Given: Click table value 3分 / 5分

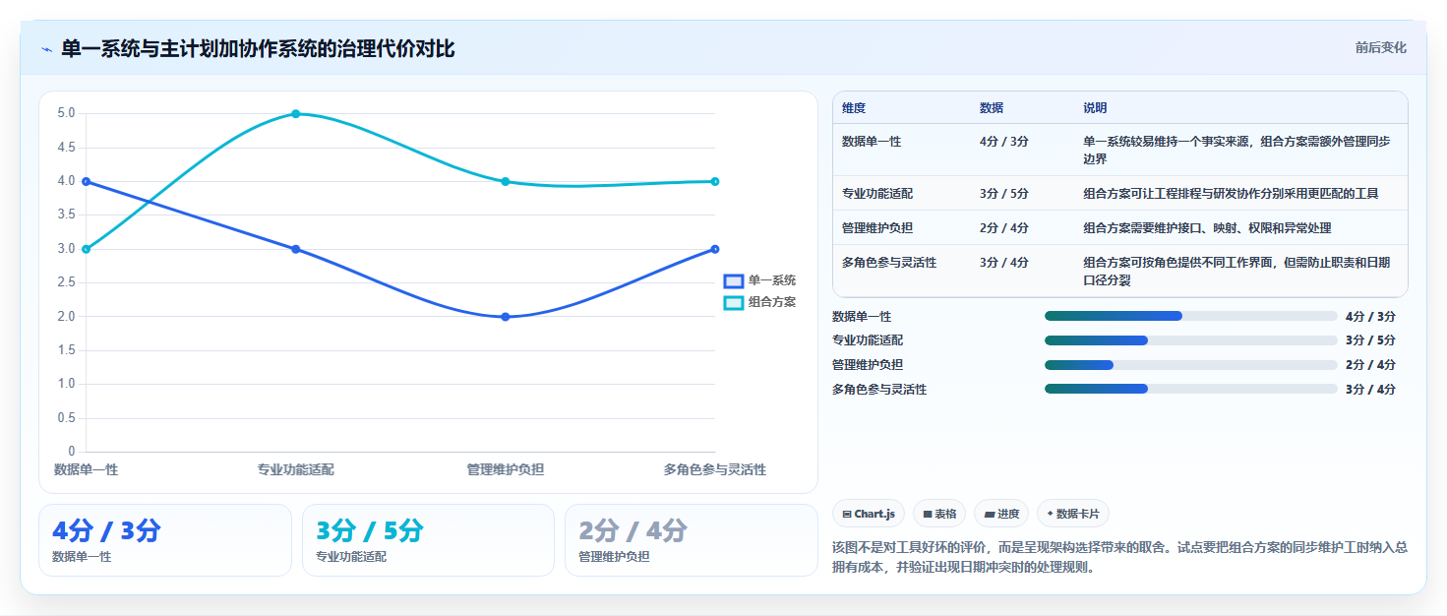Looking at the screenshot, I should tap(1004, 194).
